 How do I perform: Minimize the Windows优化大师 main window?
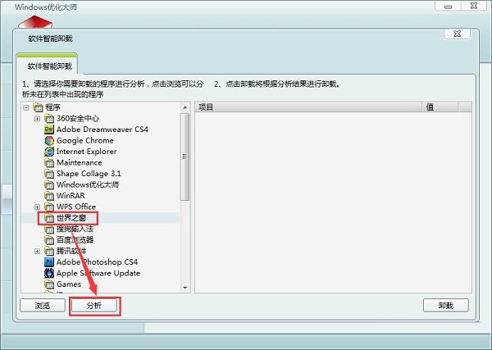(x=448, y=7)
